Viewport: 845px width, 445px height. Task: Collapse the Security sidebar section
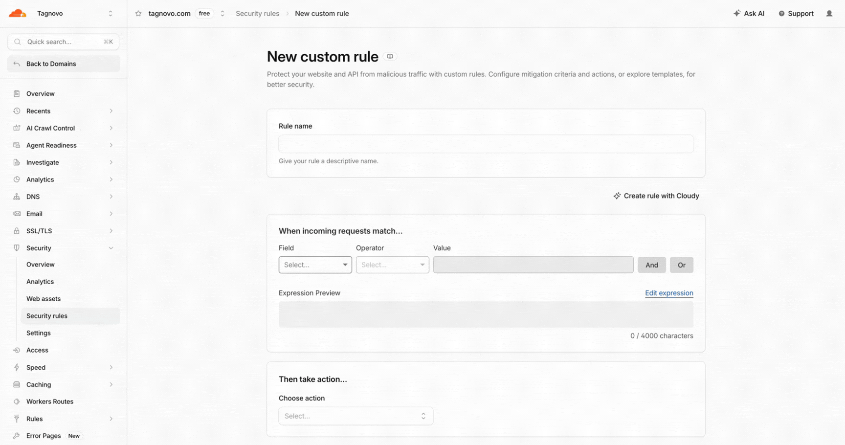(111, 248)
